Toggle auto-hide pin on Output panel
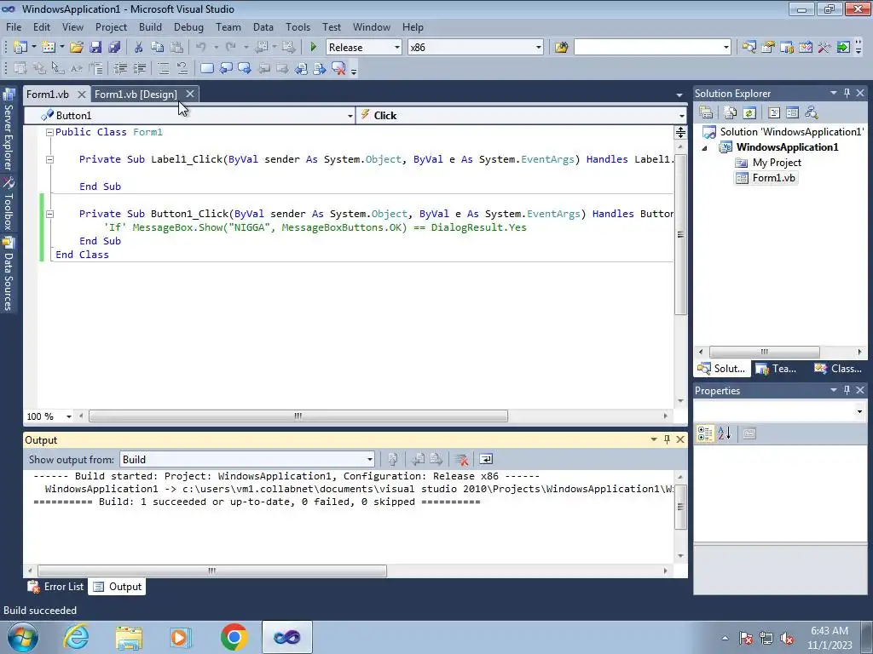The height and width of the screenshot is (654, 873). click(667, 439)
